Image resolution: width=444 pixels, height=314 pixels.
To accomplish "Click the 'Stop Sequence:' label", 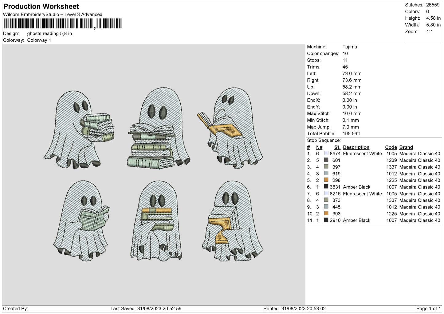I will pos(324,141).
